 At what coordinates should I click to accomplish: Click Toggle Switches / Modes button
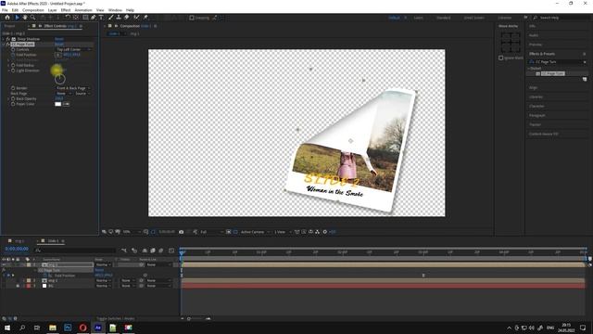click(115, 319)
